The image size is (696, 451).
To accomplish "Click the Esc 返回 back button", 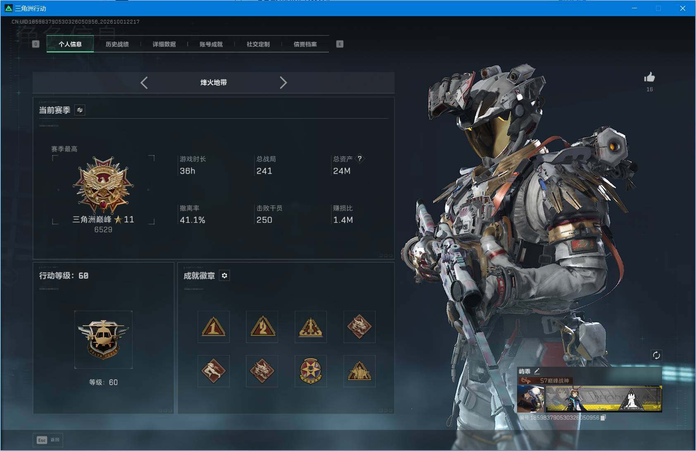I will tap(48, 440).
